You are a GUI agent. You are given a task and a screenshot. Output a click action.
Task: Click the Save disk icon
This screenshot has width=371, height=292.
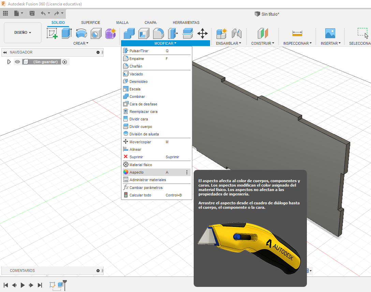[32, 14]
